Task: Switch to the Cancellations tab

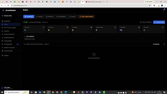Action: click(61, 17)
